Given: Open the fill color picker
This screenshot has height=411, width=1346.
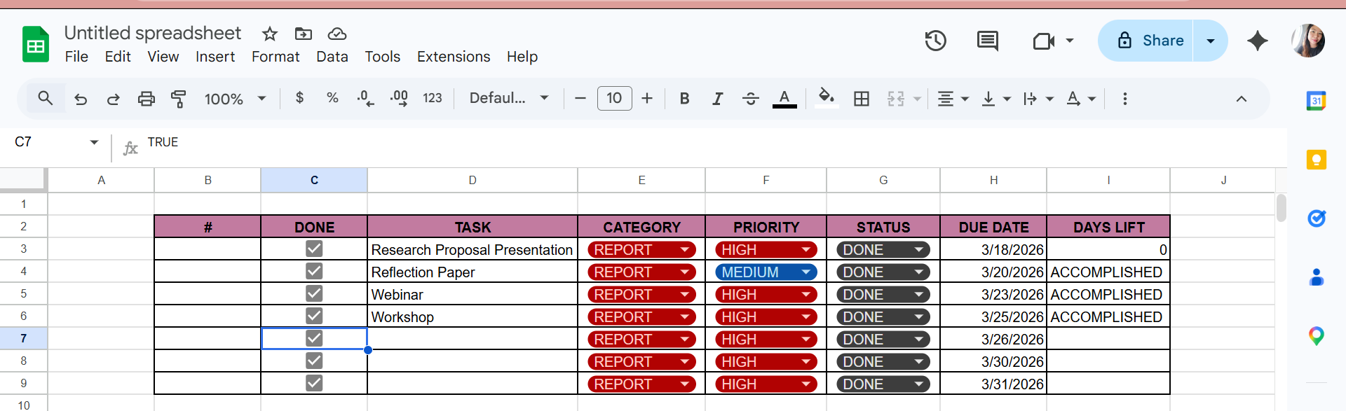Looking at the screenshot, I should coord(827,99).
